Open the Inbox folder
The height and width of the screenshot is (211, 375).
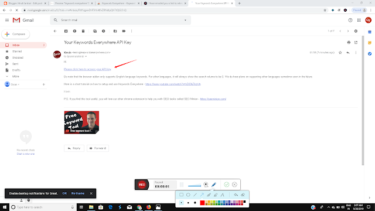click(x=23, y=45)
